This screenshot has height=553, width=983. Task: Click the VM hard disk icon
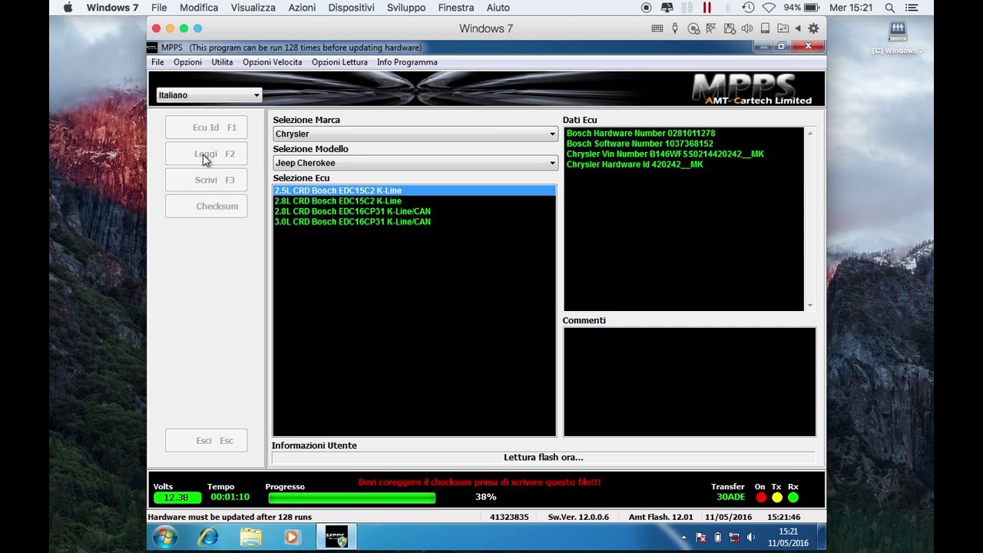[x=765, y=28]
